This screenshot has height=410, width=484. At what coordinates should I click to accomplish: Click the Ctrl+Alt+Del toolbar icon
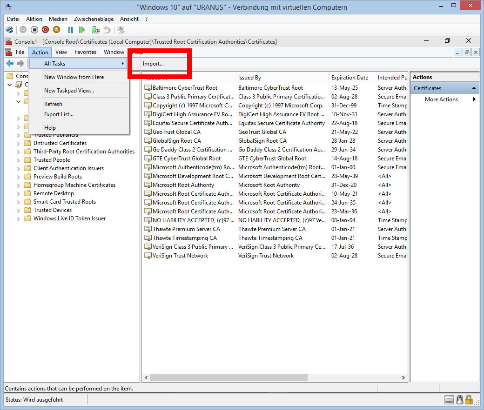coord(9,30)
